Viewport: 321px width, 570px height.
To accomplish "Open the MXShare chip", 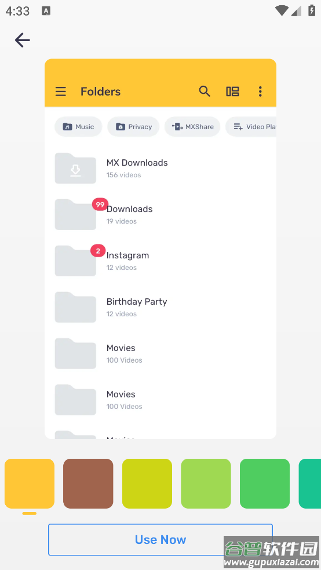I will coord(192,126).
